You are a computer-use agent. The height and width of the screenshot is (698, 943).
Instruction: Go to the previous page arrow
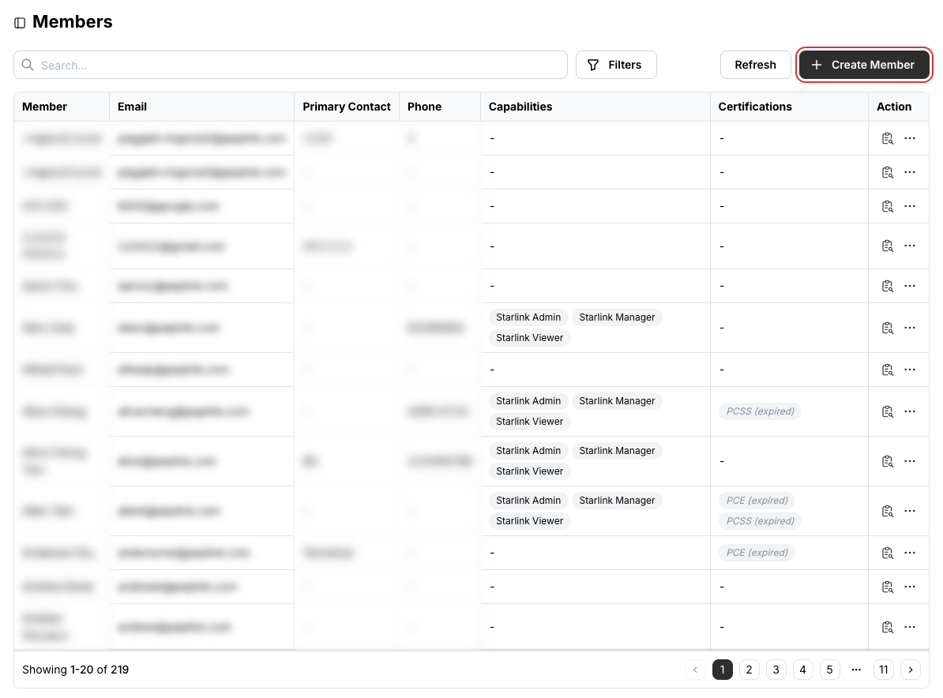click(696, 670)
